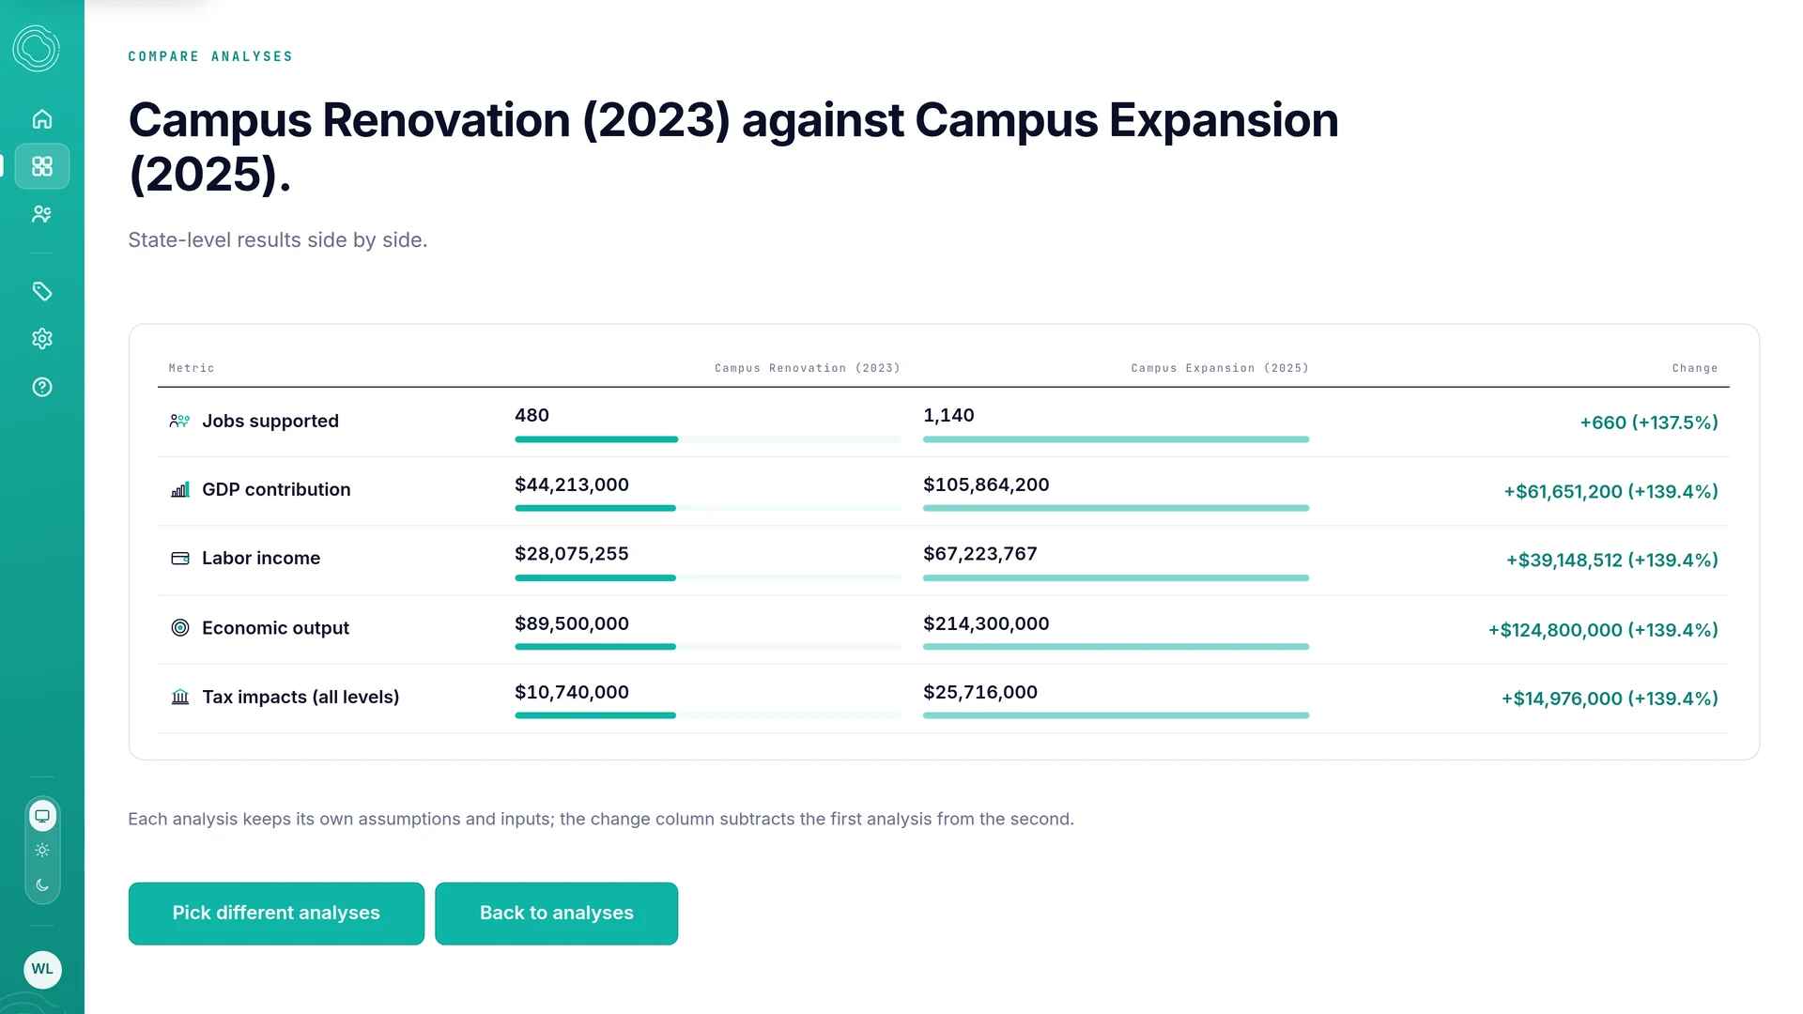Click the Tax impacts bar under $10,740,000

pos(707,715)
